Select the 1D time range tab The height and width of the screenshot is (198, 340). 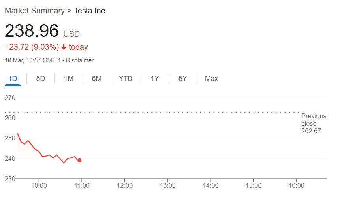click(x=13, y=79)
